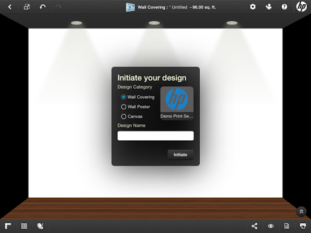Click the Demo Print Service HP logo tile

coord(177,103)
